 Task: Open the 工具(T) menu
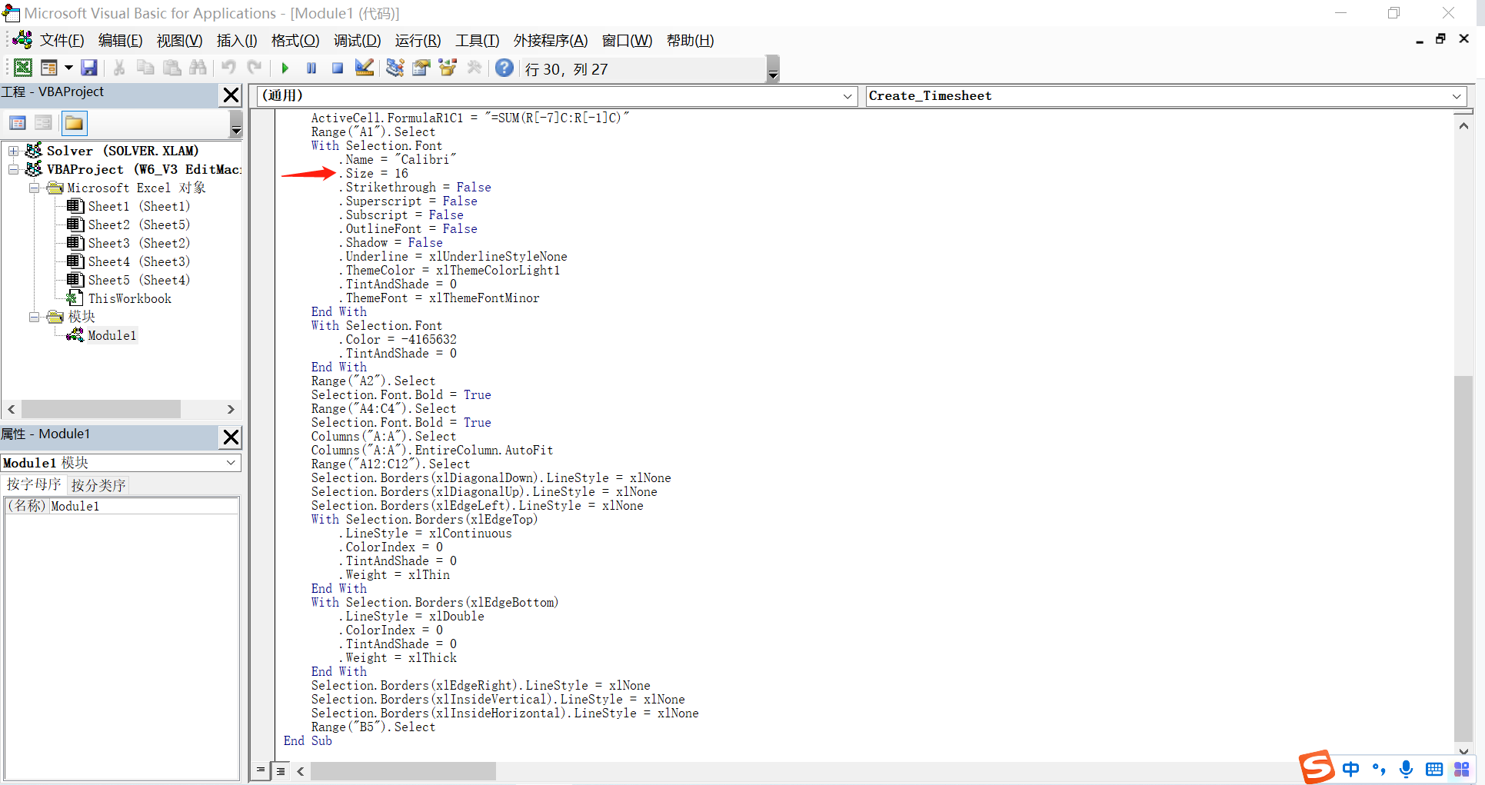[478, 41]
